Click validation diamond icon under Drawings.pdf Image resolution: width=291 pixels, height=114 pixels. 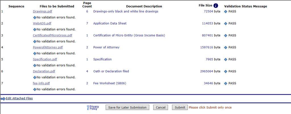pos(35,18)
